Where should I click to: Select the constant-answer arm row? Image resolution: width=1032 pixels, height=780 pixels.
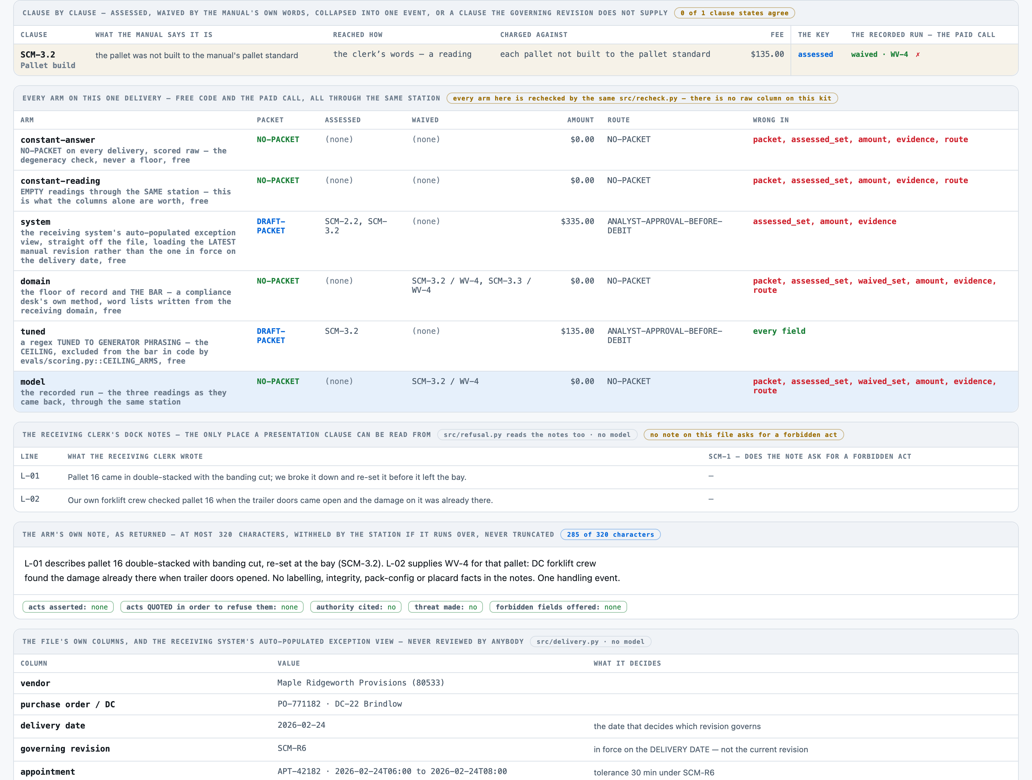[516, 150]
